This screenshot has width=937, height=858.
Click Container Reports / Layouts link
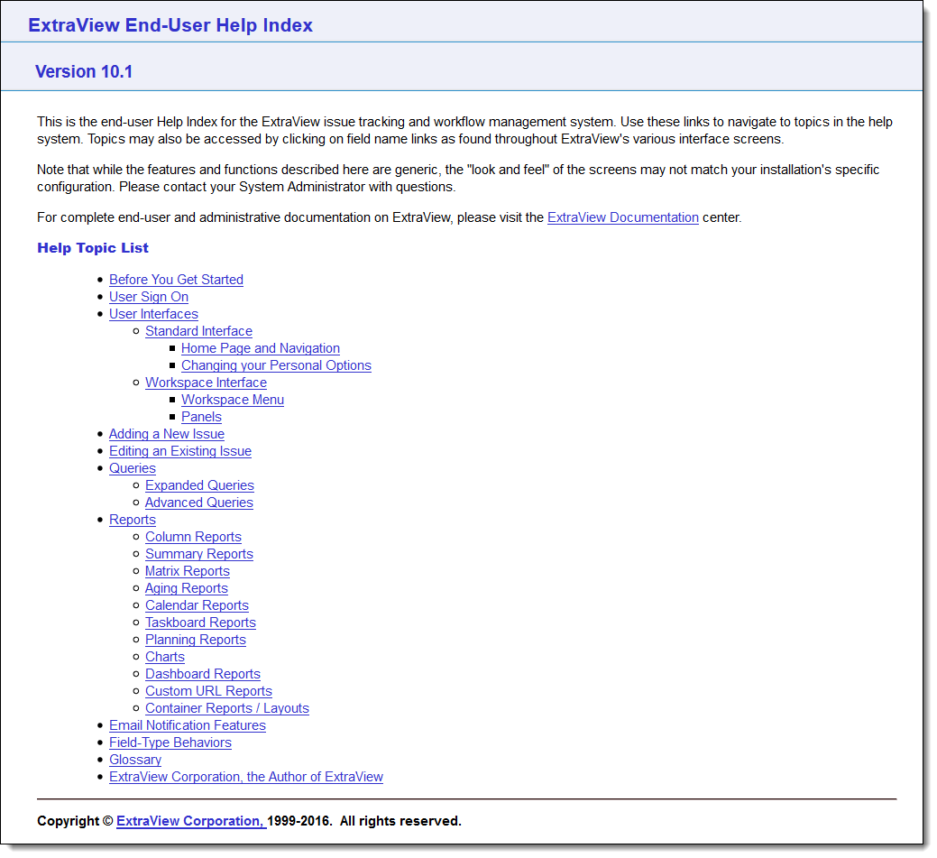tap(227, 708)
